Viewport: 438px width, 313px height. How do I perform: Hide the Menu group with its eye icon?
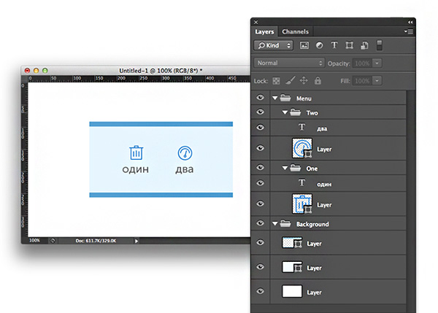261,97
